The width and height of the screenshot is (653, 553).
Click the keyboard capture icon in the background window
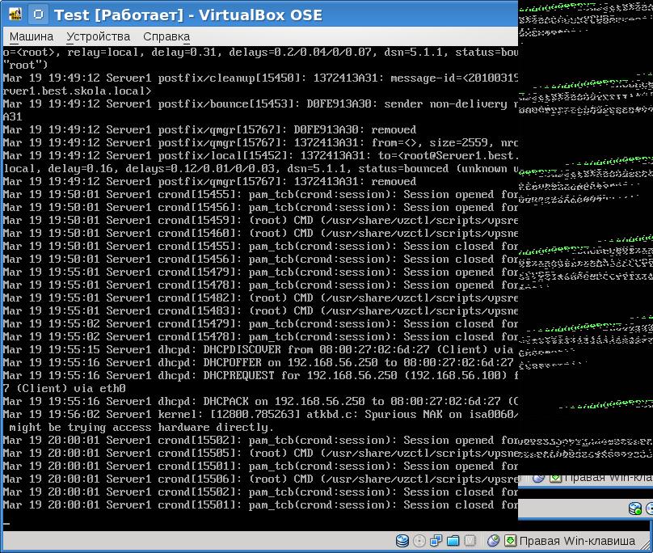[556, 477]
